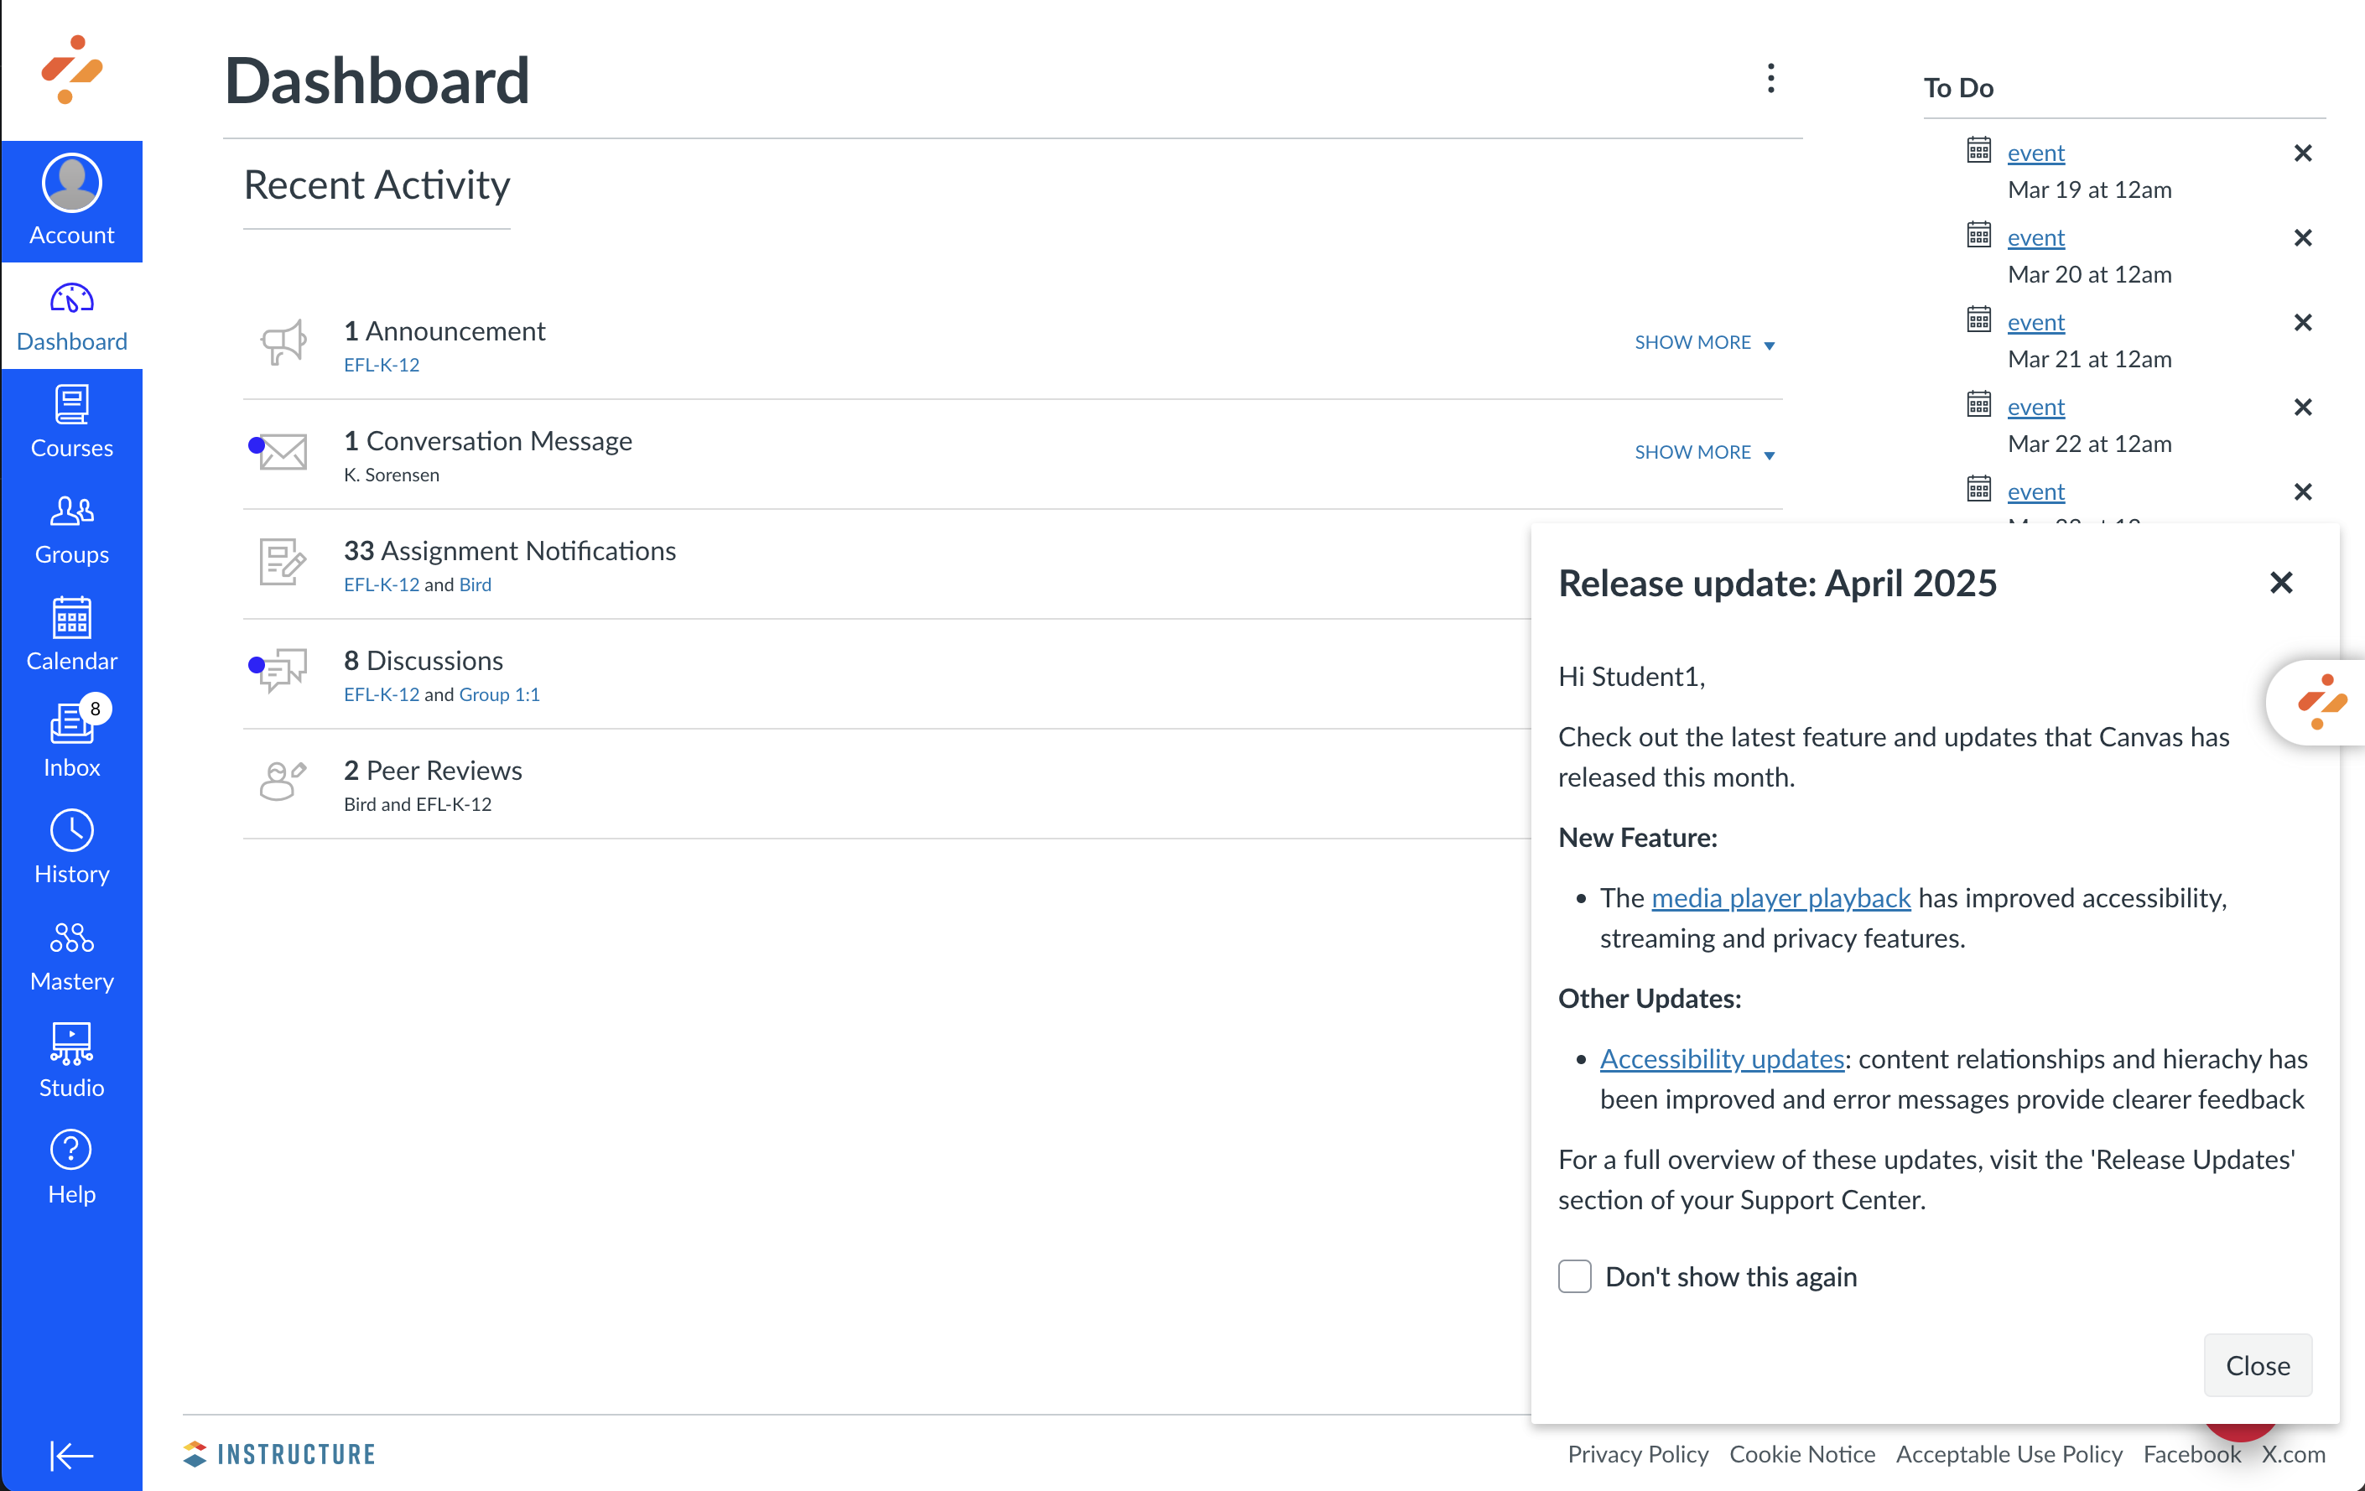
Task: Open the Groups navigation icon
Action: pos(71,529)
